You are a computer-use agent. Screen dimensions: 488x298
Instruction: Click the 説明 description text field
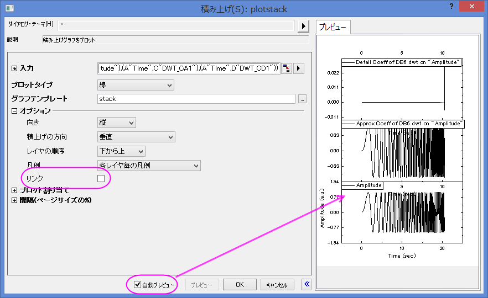click(175, 40)
